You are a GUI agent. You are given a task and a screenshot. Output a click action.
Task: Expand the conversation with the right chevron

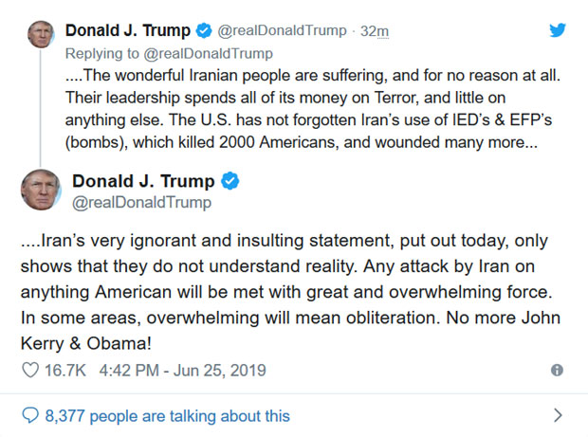pos(558,415)
